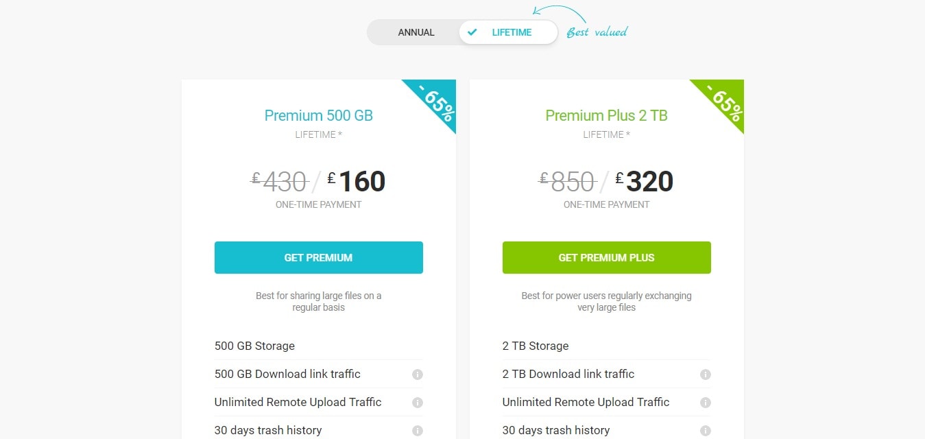Select the Premium 500 GB plan title
Viewport: 925px width, 439px height.
[319, 115]
